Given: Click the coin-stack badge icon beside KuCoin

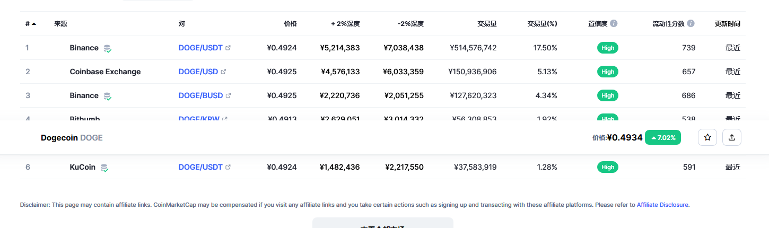Looking at the screenshot, I should (x=104, y=168).
